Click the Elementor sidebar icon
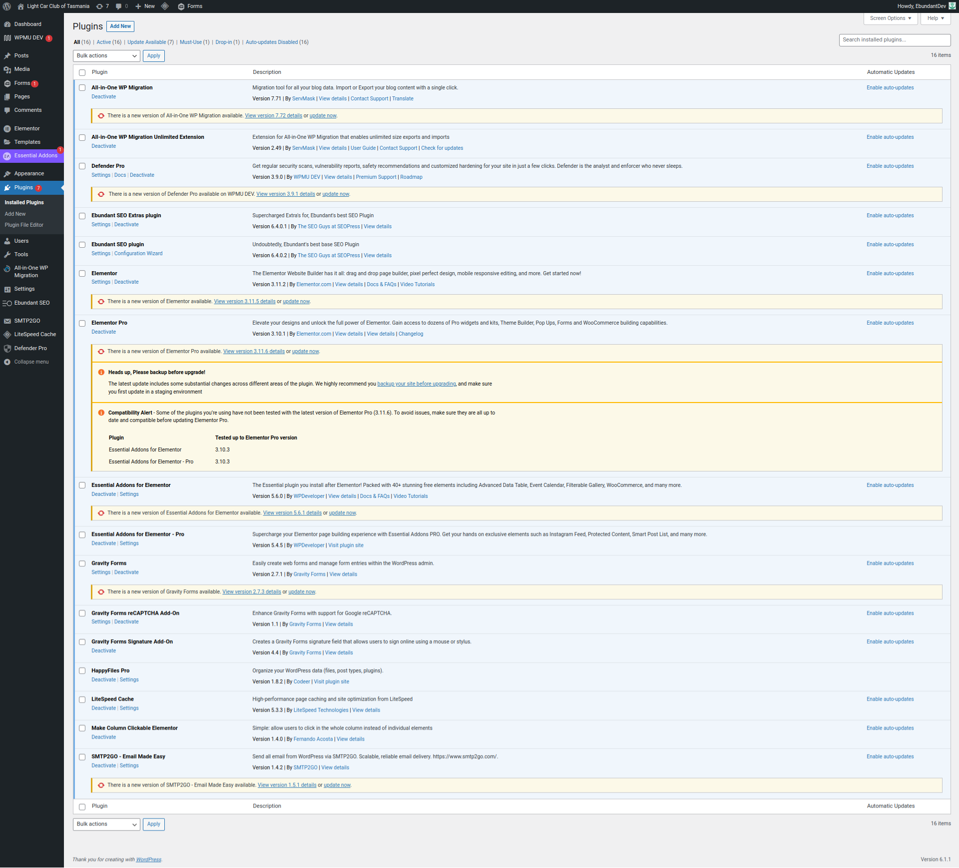Image resolution: width=959 pixels, height=868 pixels. coord(7,129)
